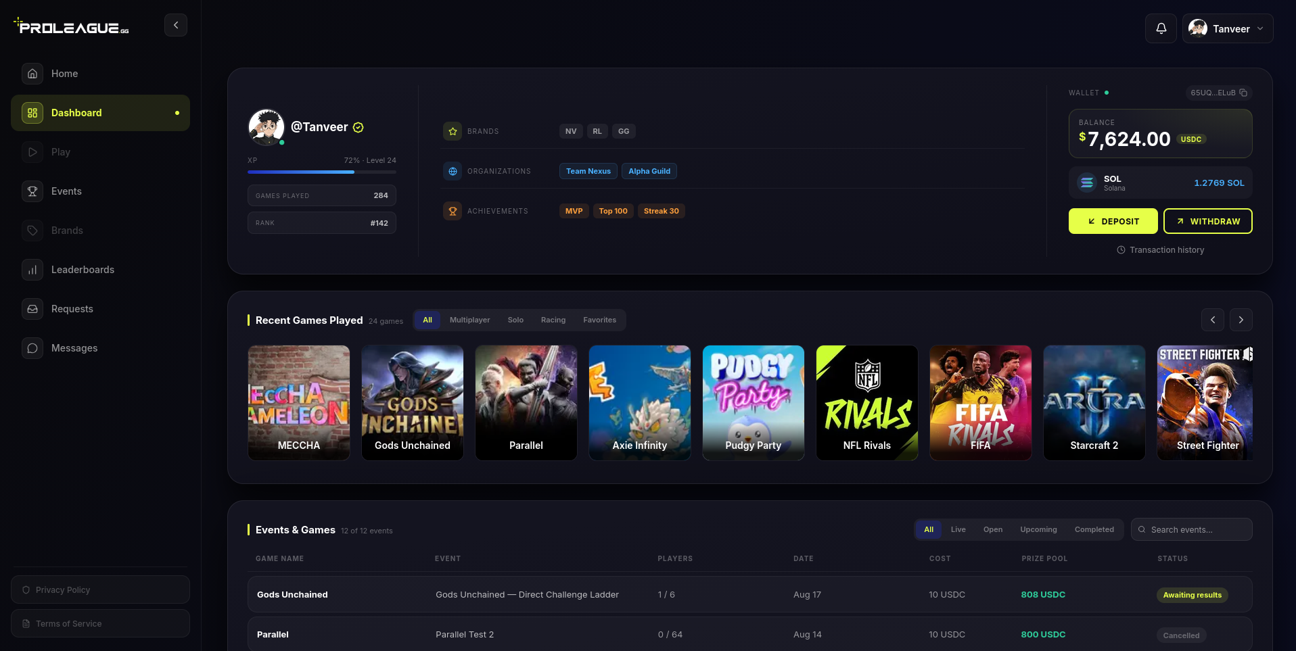Click the large @Tanveer profile picture

pos(267,126)
